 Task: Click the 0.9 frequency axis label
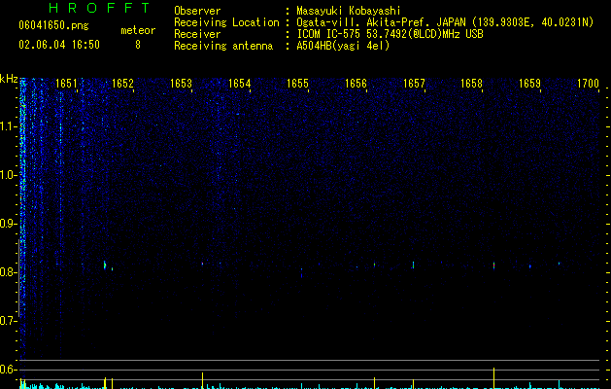[x=9, y=224]
